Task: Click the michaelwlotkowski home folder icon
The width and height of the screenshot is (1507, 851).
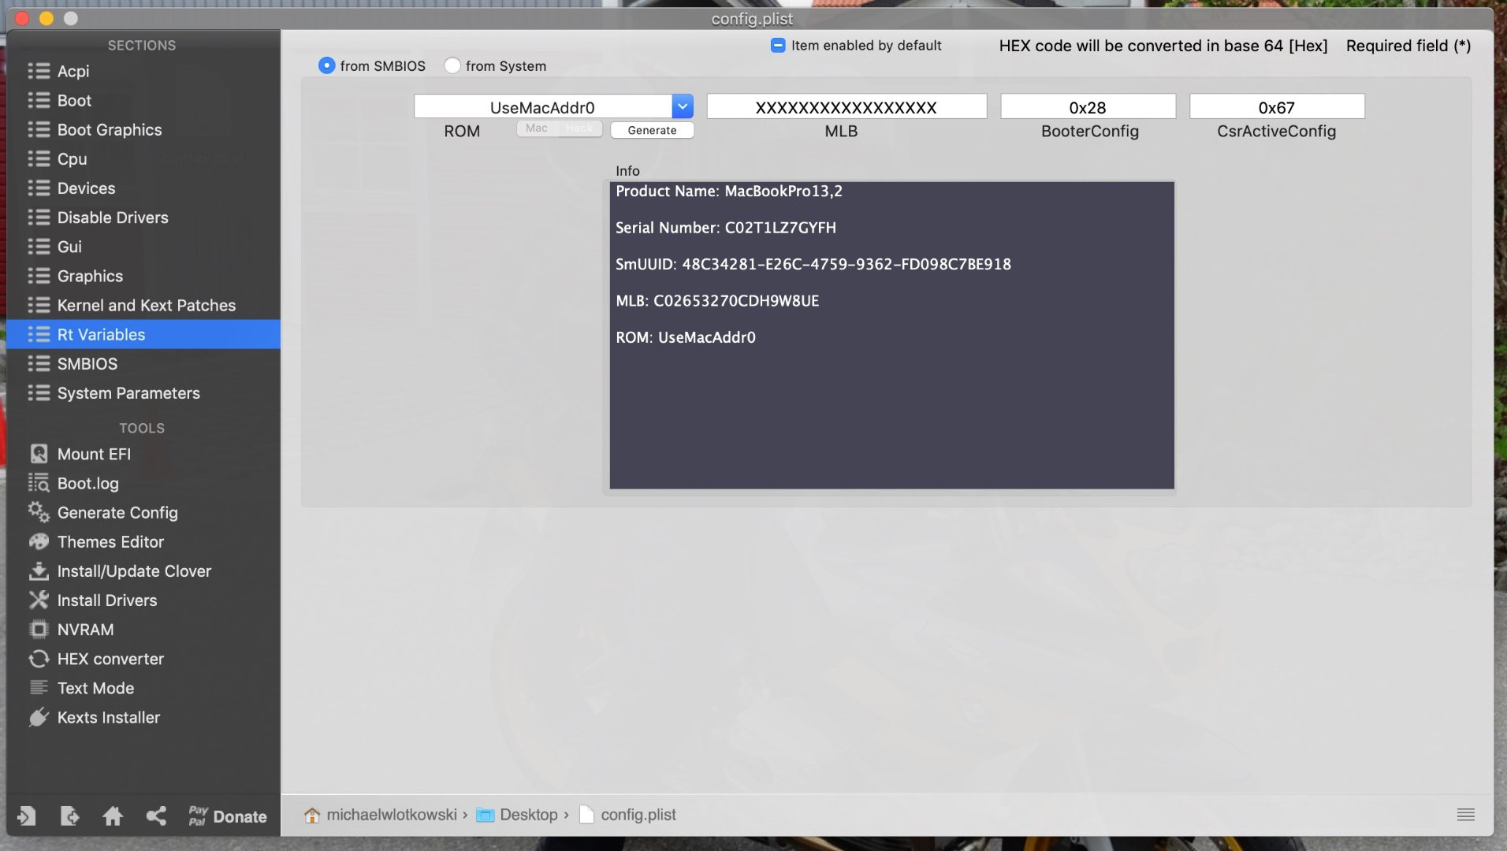Action: point(312,815)
